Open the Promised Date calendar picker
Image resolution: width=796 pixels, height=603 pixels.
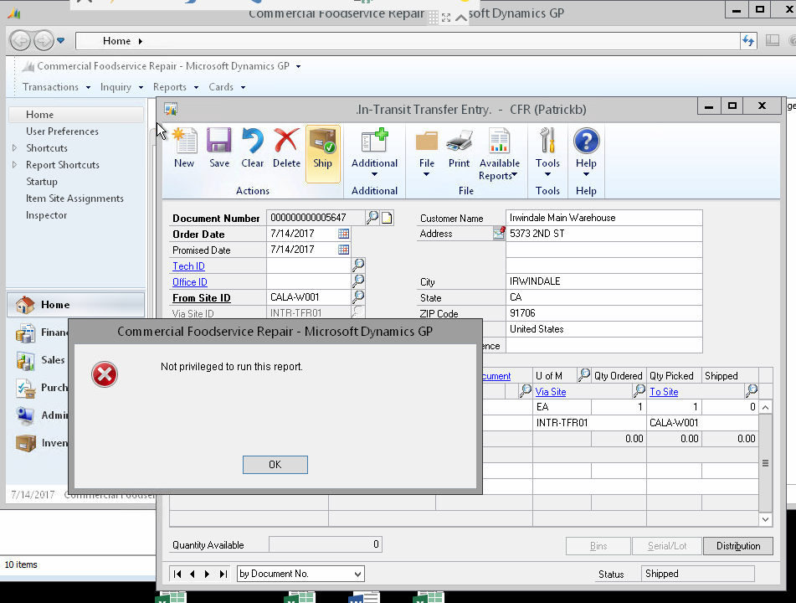pyautogui.click(x=344, y=250)
